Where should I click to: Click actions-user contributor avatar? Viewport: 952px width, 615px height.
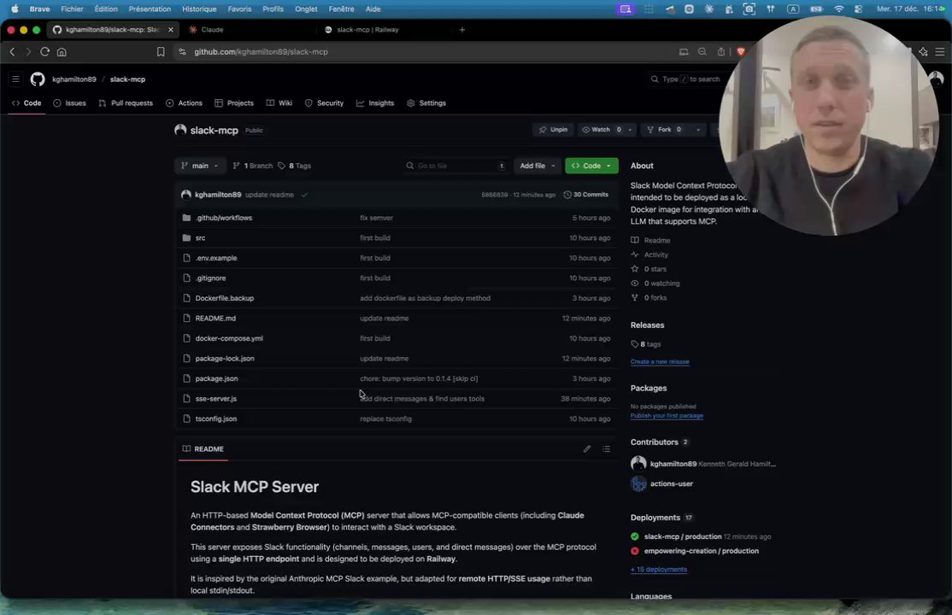[x=638, y=483]
